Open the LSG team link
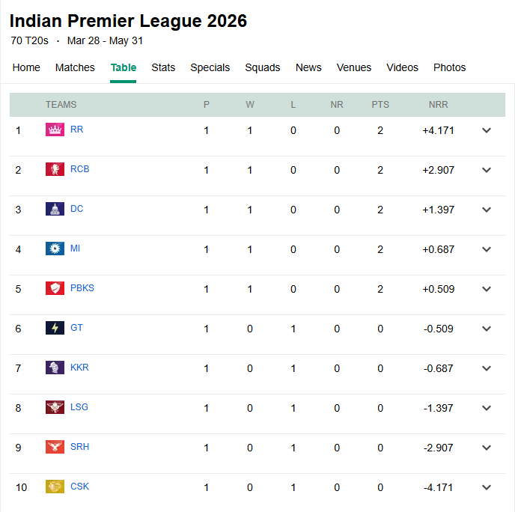Viewport: 515px width, 512px height. click(79, 407)
